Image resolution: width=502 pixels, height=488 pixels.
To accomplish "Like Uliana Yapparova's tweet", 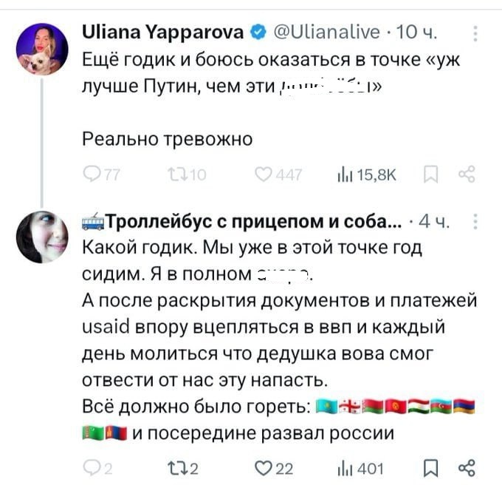I will coord(261,174).
